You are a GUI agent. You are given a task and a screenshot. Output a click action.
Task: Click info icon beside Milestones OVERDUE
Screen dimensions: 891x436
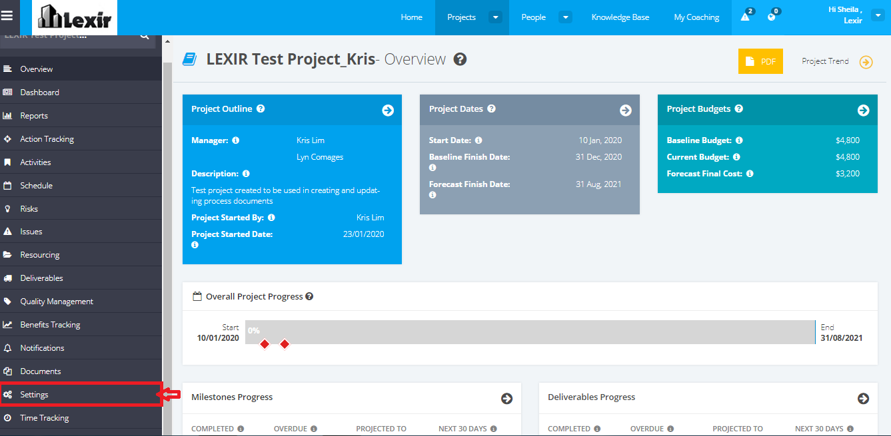coord(313,429)
